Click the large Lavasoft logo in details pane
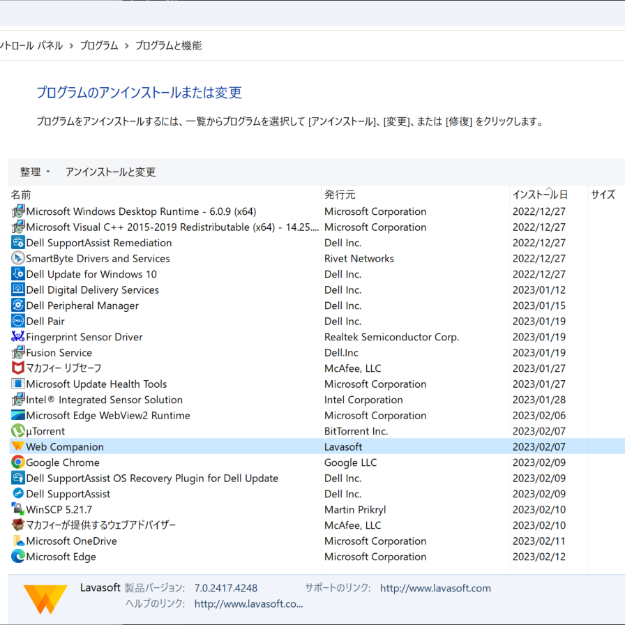This screenshot has width=625, height=625. pyautogui.click(x=45, y=599)
